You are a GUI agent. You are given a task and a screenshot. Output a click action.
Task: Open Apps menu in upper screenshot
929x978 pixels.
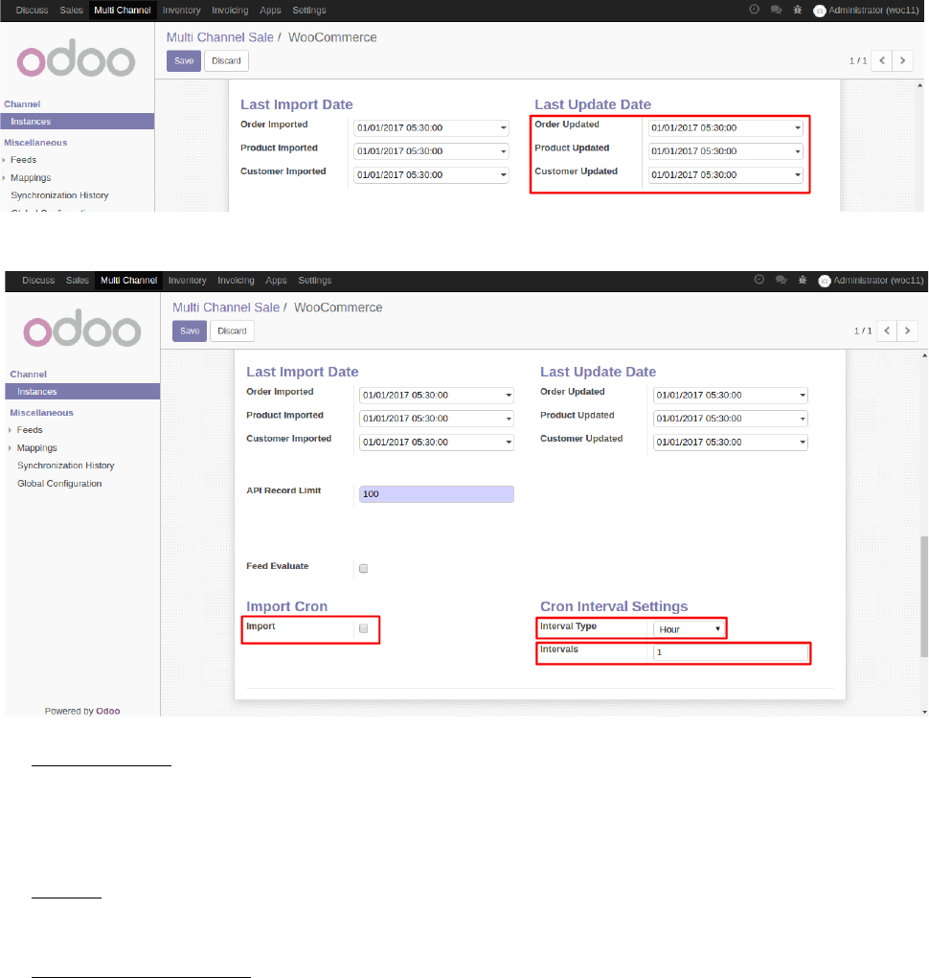(x=271, y=10)
